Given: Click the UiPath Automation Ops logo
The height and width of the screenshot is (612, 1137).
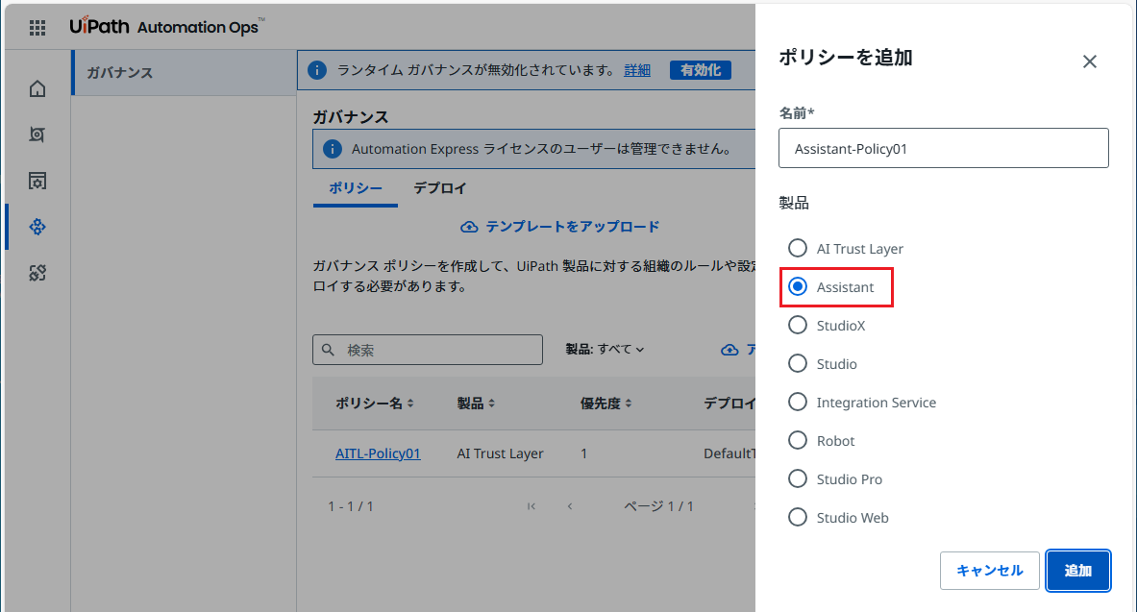Looking at the screenshot, I should point(167,27).
